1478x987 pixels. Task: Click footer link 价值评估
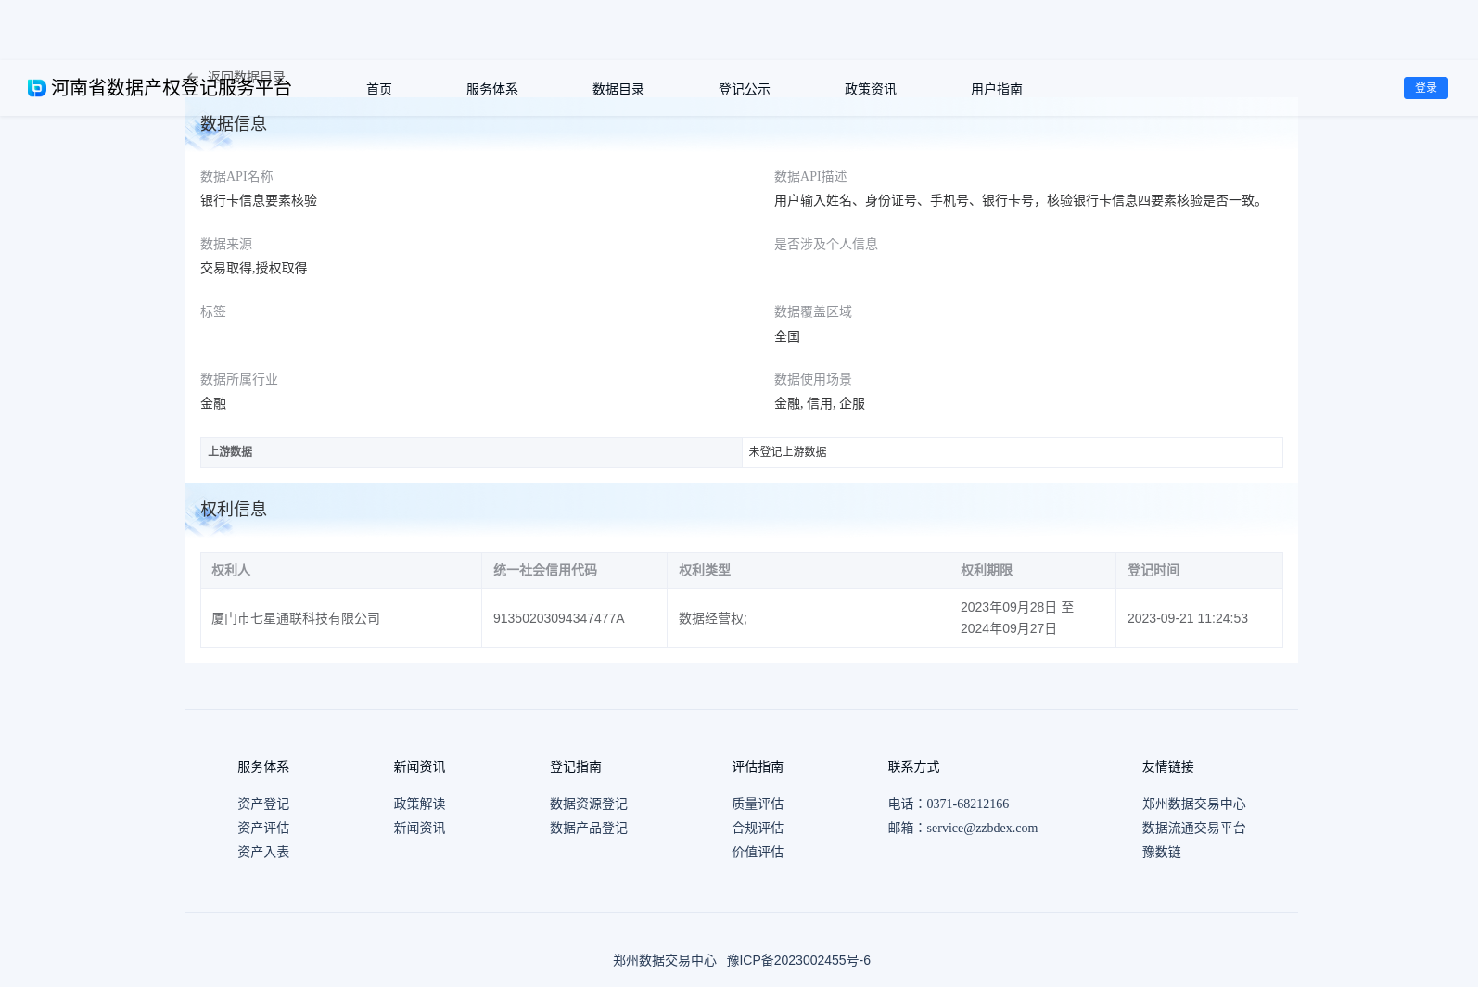(x=758, y=852)
